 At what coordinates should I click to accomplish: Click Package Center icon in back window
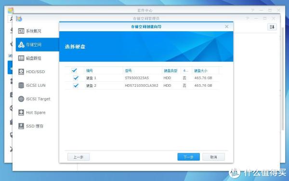click(x=11, y=10)
